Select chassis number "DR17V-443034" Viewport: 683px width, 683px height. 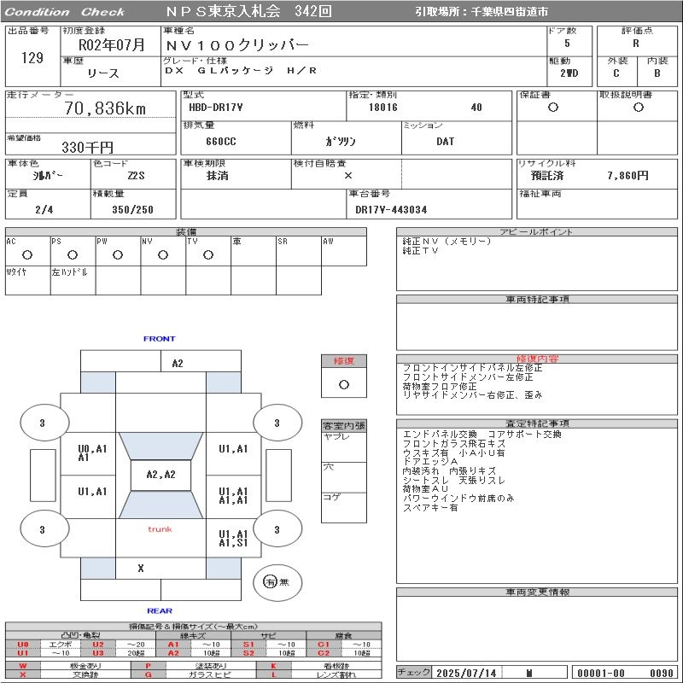click(391, 209)
